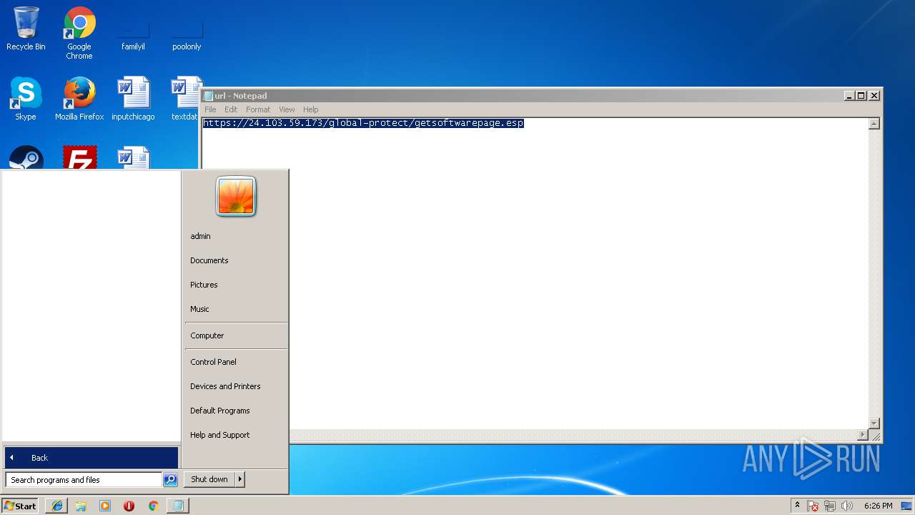The height and width of the screenshot is (515, 915).
Task: Open Chrome from the taskbar
Action: [153, 506]
